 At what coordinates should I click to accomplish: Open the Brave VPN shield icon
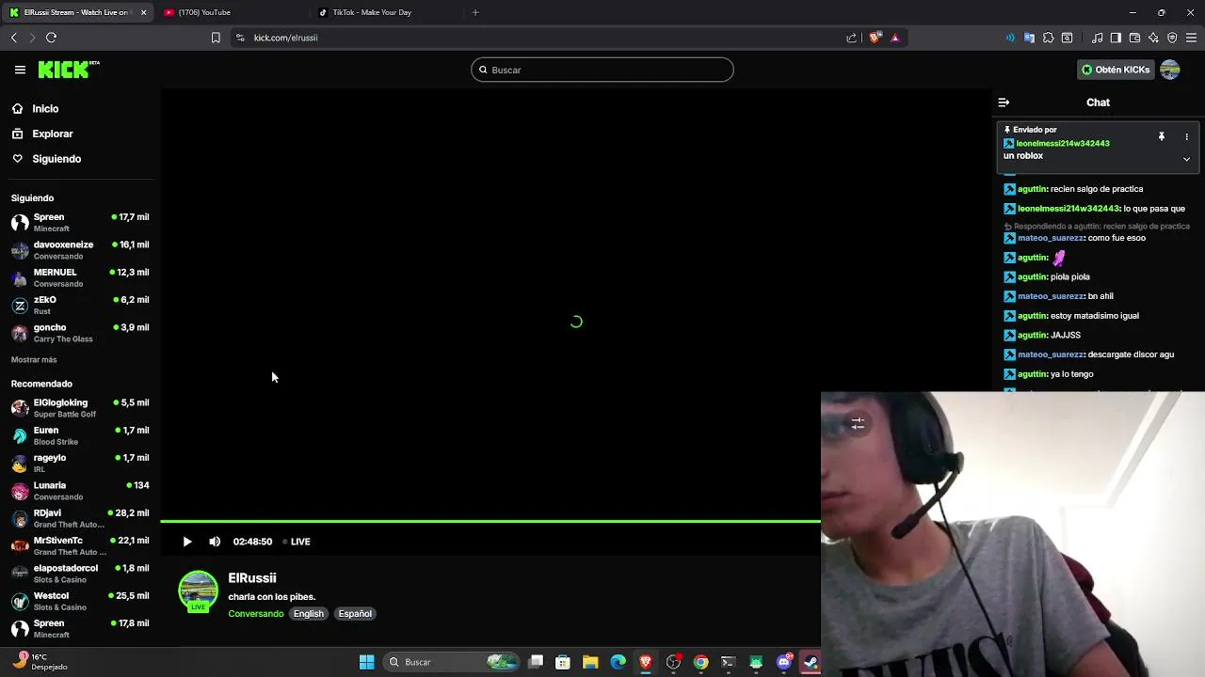(1172, 38)
